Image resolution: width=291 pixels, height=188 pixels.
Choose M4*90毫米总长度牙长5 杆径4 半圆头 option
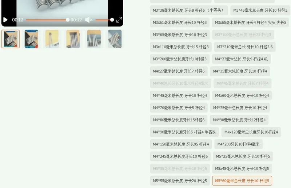point(184,132)
